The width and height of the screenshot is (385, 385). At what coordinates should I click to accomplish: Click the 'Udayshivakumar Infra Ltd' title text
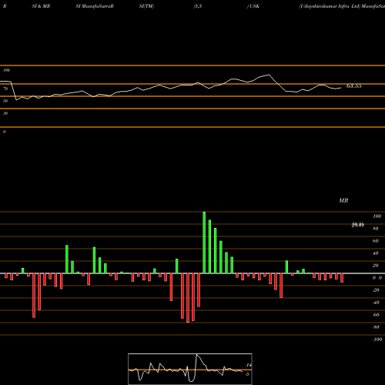[x=330, y=6]
